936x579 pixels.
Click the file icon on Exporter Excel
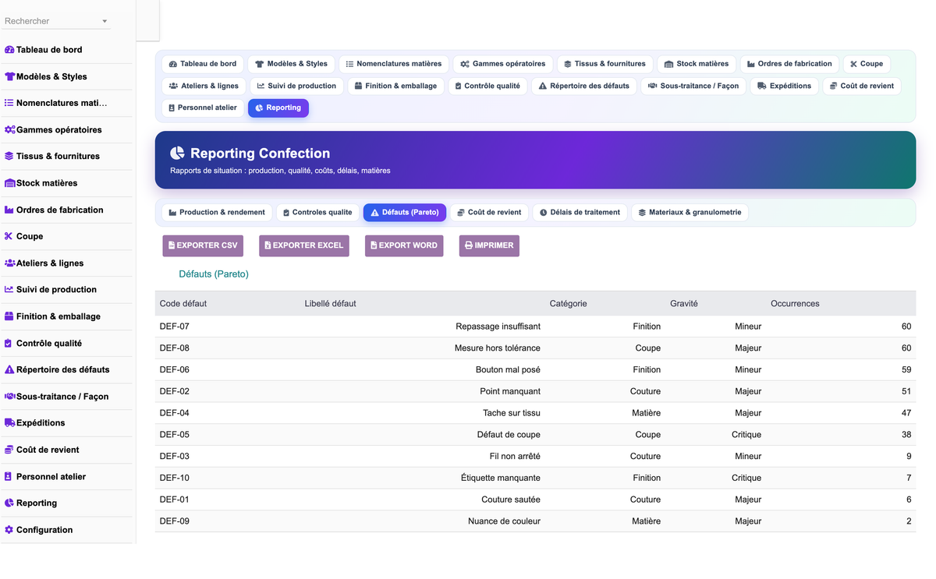[x=268, y=245]
